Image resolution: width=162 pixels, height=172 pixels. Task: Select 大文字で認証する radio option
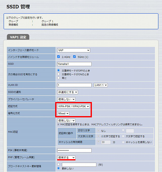click(x=123, y=136)
